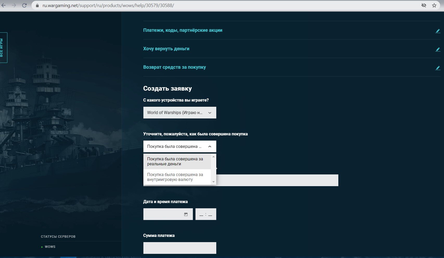Image resolution: width=444 pixels, height=258 pixels.
Task: Select option Покупка была совершена за внутриигровую валюту
Action: pos(177,177)
